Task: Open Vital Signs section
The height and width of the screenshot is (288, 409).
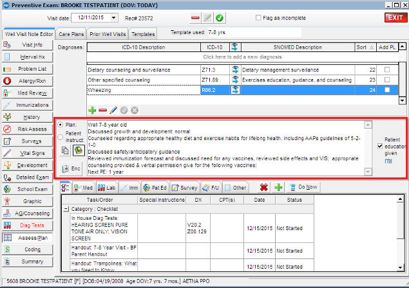Action: [x=28, y=153]
